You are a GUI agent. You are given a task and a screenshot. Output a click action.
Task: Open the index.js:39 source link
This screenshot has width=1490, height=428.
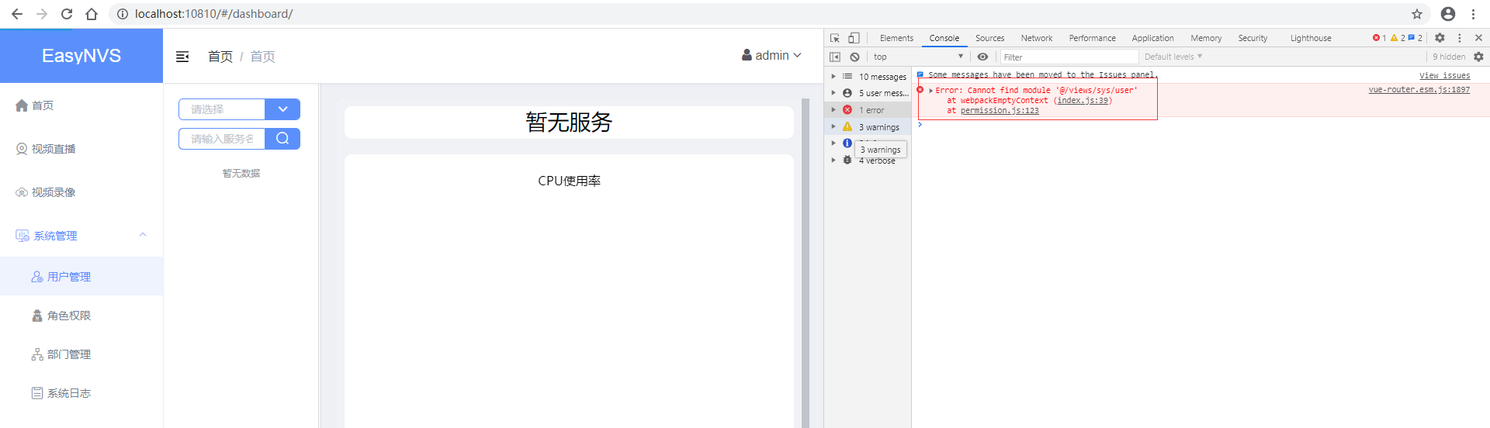1083,101
